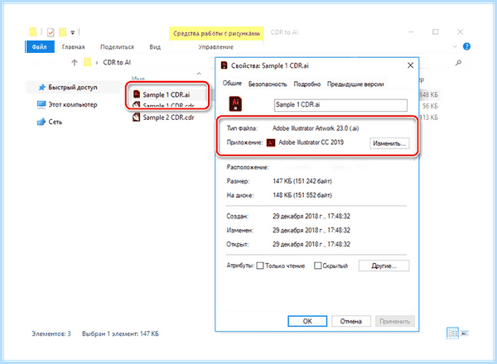Click the Adobe Illustrator CC 2019 app icon
Viewport: 497px width, 364px height.
[x=271, y=142]
